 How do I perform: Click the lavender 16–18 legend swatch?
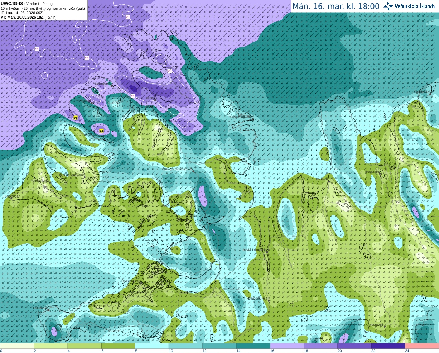click(287, 346)
